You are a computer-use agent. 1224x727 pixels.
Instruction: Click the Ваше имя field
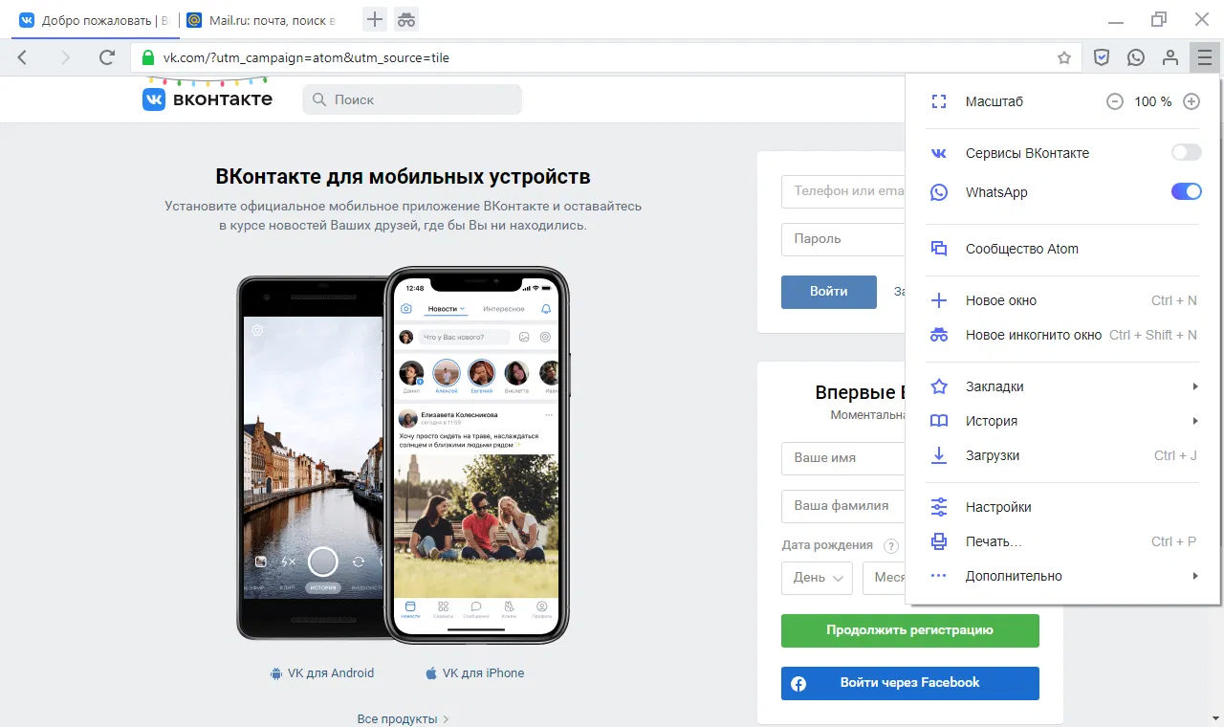click(x=843, y=457)
